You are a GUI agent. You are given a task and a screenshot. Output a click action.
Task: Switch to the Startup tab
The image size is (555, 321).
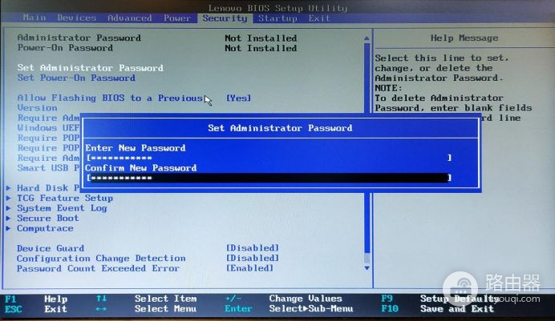[277, 18]
